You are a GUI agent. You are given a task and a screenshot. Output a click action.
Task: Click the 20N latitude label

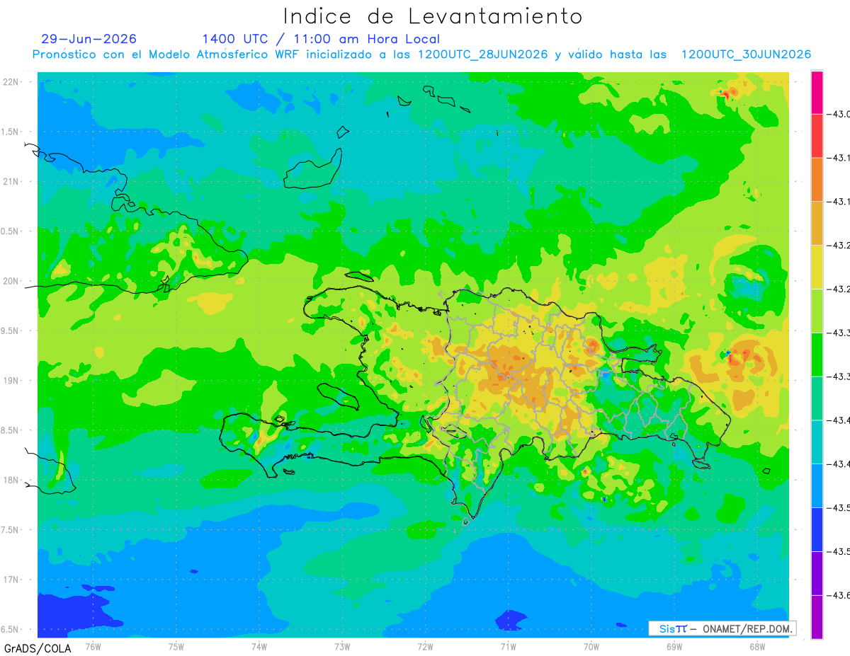(12, 281)
